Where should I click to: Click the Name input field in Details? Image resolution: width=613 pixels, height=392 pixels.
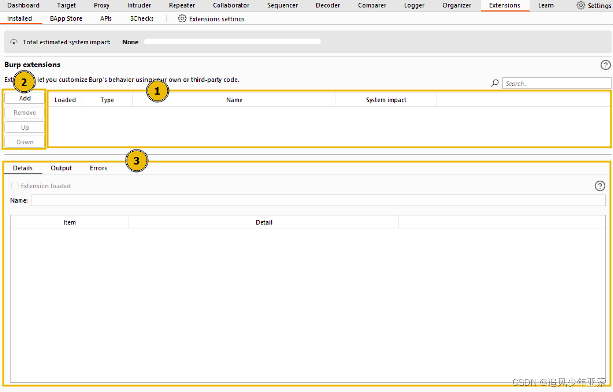click(x=318, y=200)
